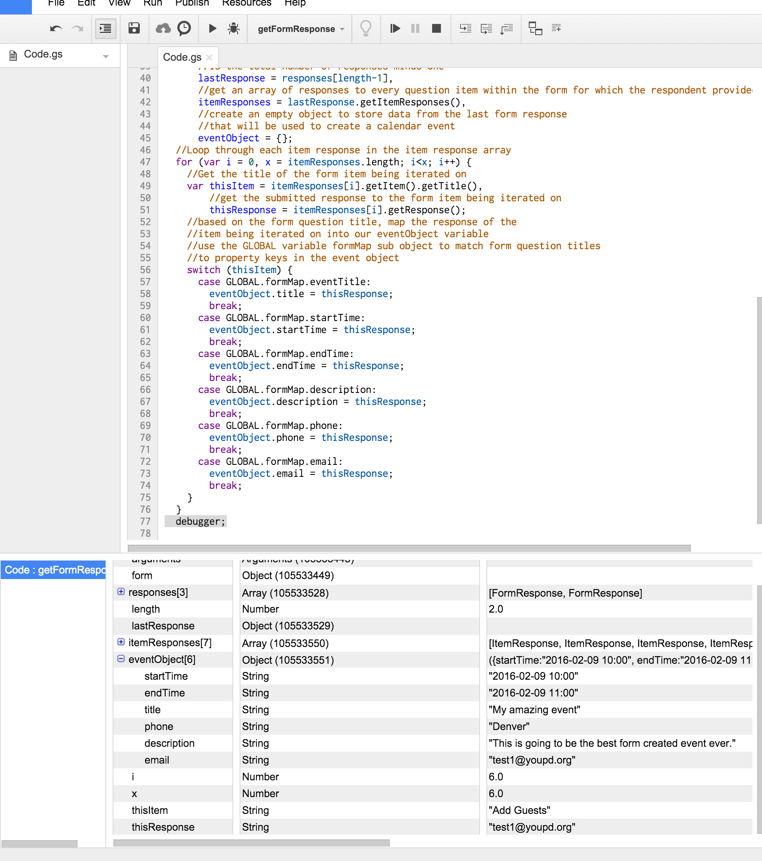Pause debugging execution
This screenshot has height=861, width=762.
415,29
